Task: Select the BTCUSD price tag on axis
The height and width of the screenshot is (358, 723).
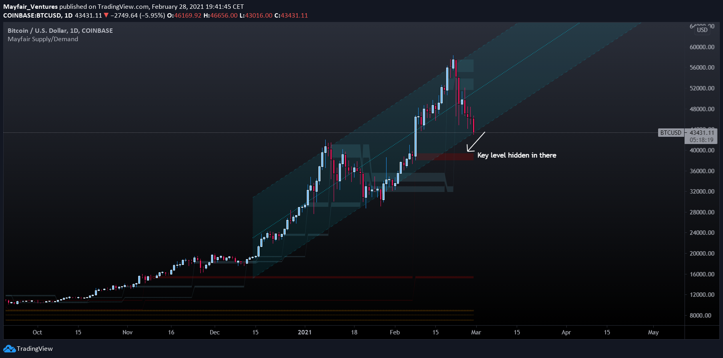Action: pyautogui.click(x=671, y=133)
